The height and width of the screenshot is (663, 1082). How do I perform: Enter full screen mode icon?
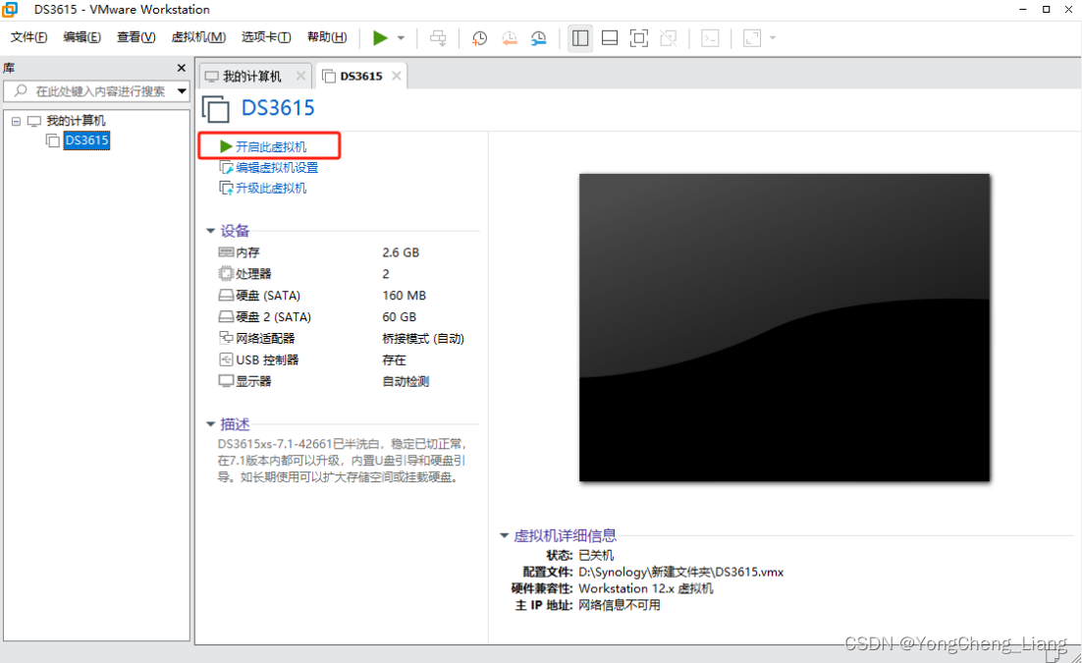[639, 38]
